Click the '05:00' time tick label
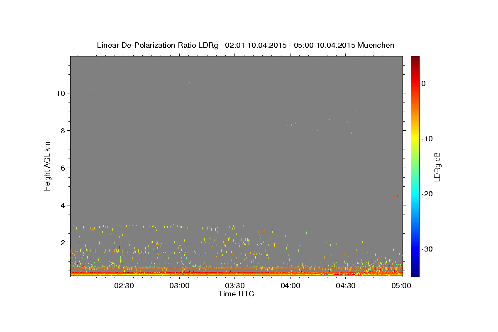498x332 pixels. [x=401, y=286]
